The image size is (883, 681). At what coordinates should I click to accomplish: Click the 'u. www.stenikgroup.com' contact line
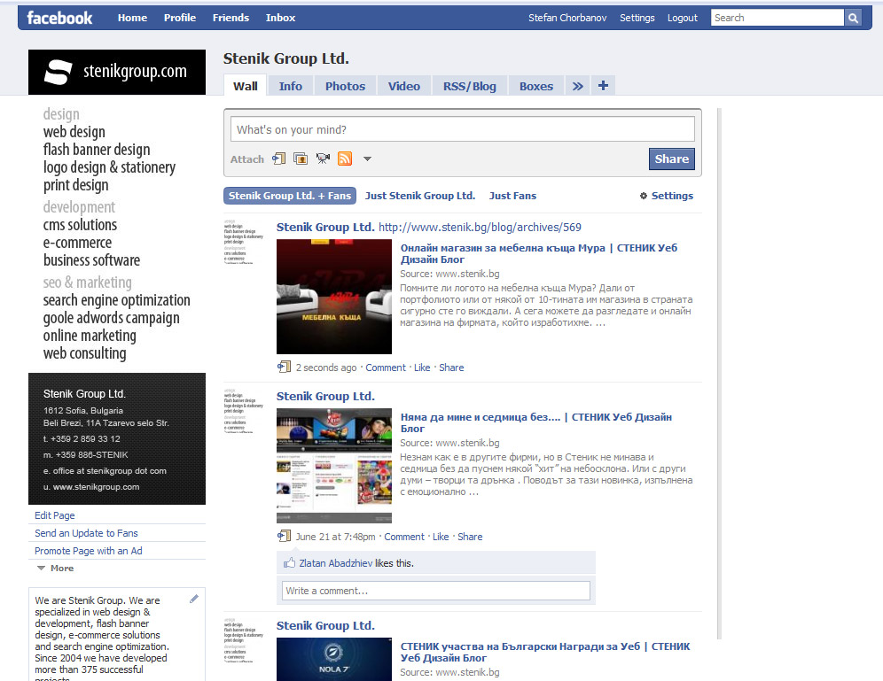(91, 486)
